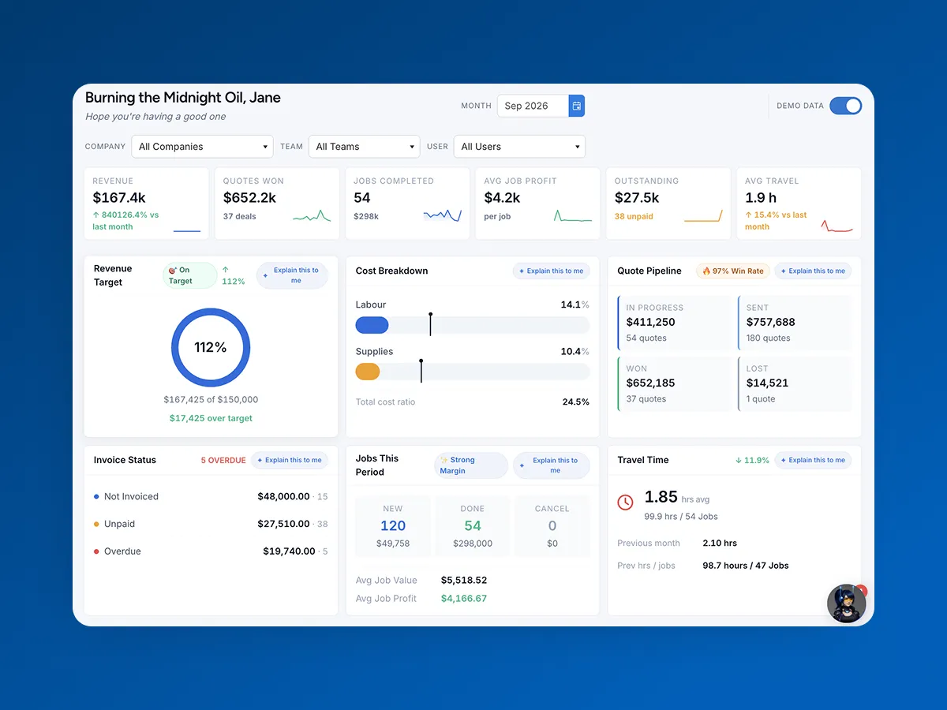
Task: Click the Burning the Midnight Oil, Jane heading
Action: 183,98
